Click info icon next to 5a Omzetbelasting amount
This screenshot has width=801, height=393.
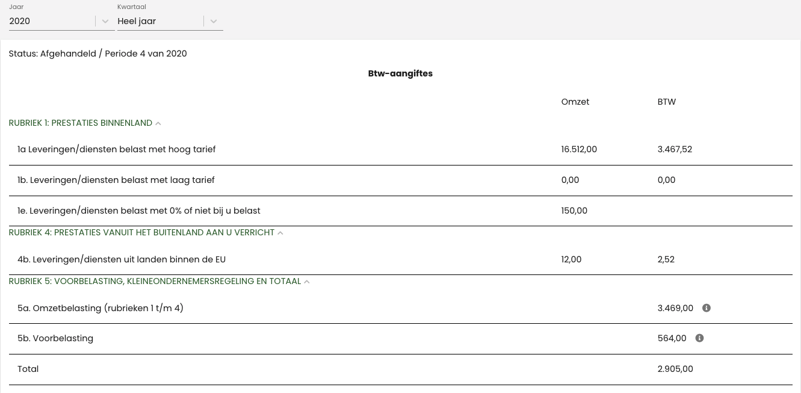pos(707,308)
